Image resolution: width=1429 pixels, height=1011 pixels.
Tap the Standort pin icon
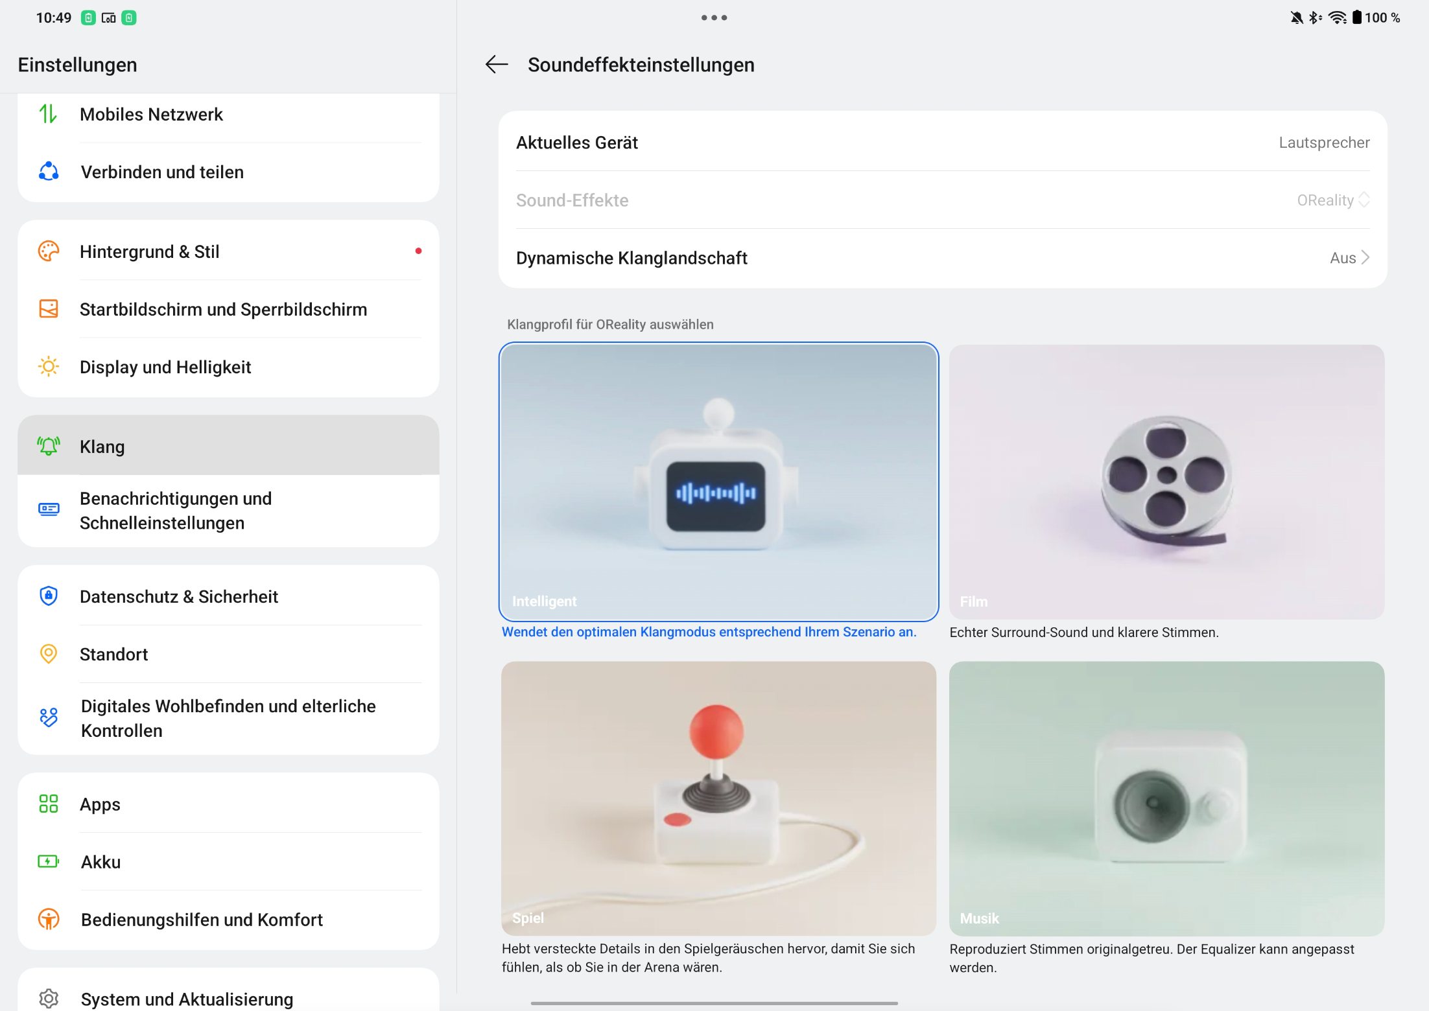[x=49, y=653]
